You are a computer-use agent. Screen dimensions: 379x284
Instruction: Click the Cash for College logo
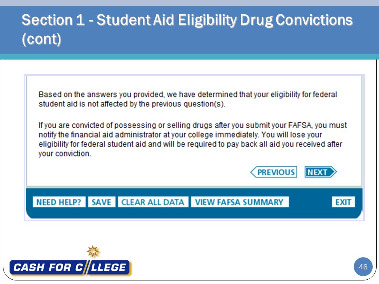(70, 267)
